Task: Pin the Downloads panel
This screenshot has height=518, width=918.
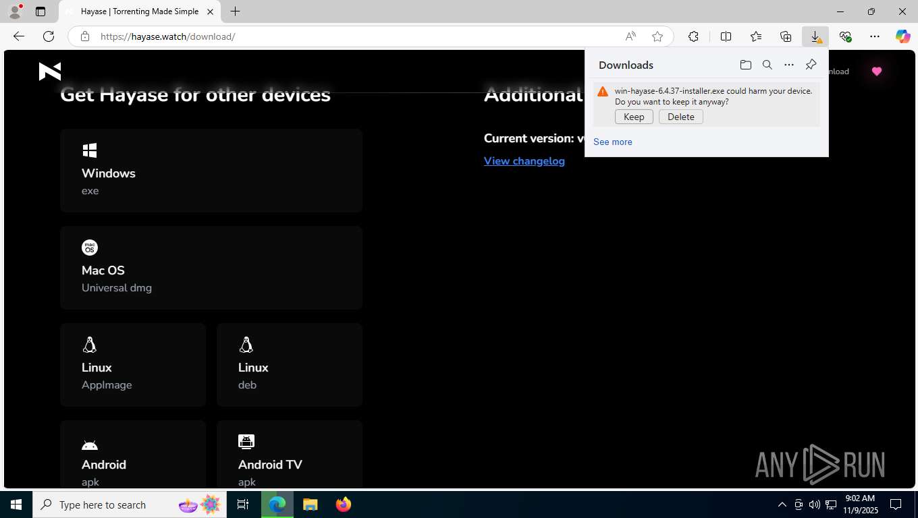Action: tap(811, 65)
